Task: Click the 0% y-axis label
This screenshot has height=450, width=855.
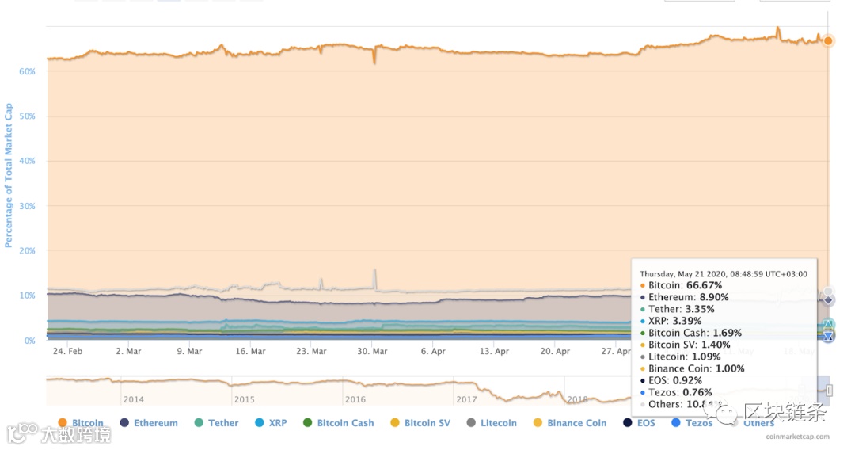Action: coord(30,341)
